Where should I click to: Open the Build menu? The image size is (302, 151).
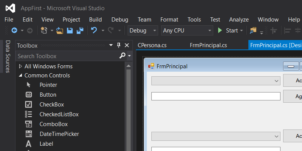pos(96,20)
